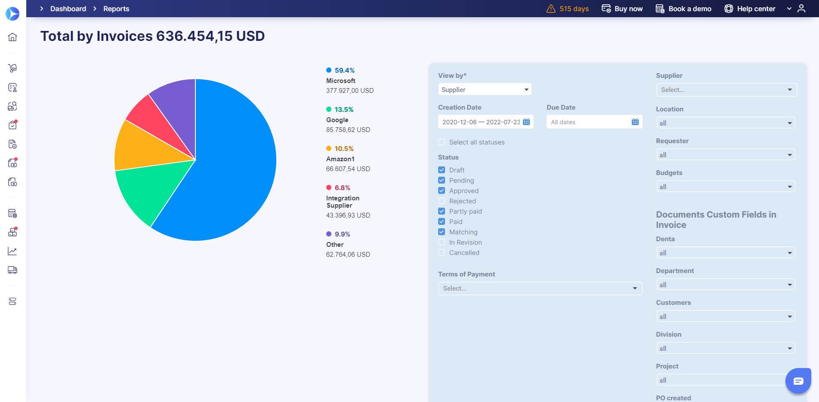Expand the sidebar with the breadcrumb chevron
The height and width of the screenshot is (402, 819).
click(x=42, y=9)
